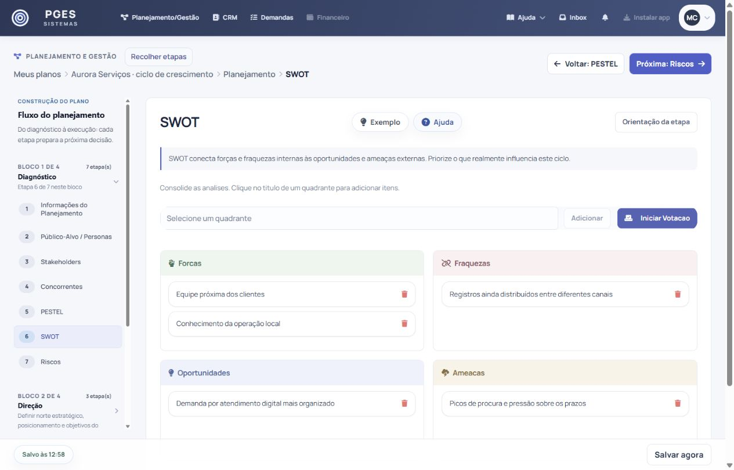Open the 'Informações do Planejamento' step

coord(68,209)
